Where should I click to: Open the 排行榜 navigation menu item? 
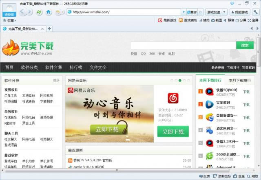click(x=76, y=68)
